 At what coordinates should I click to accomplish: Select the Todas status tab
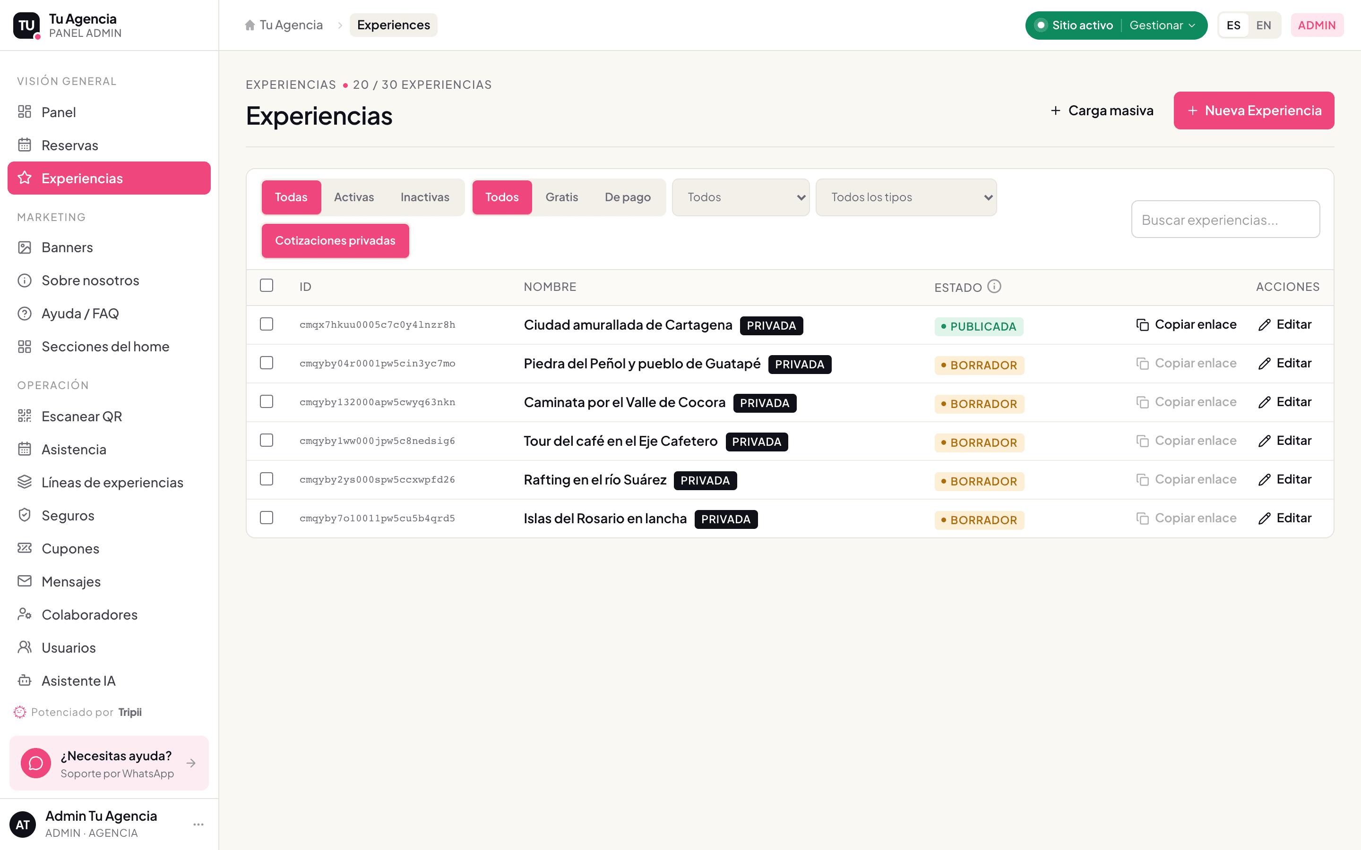[291, 197]
